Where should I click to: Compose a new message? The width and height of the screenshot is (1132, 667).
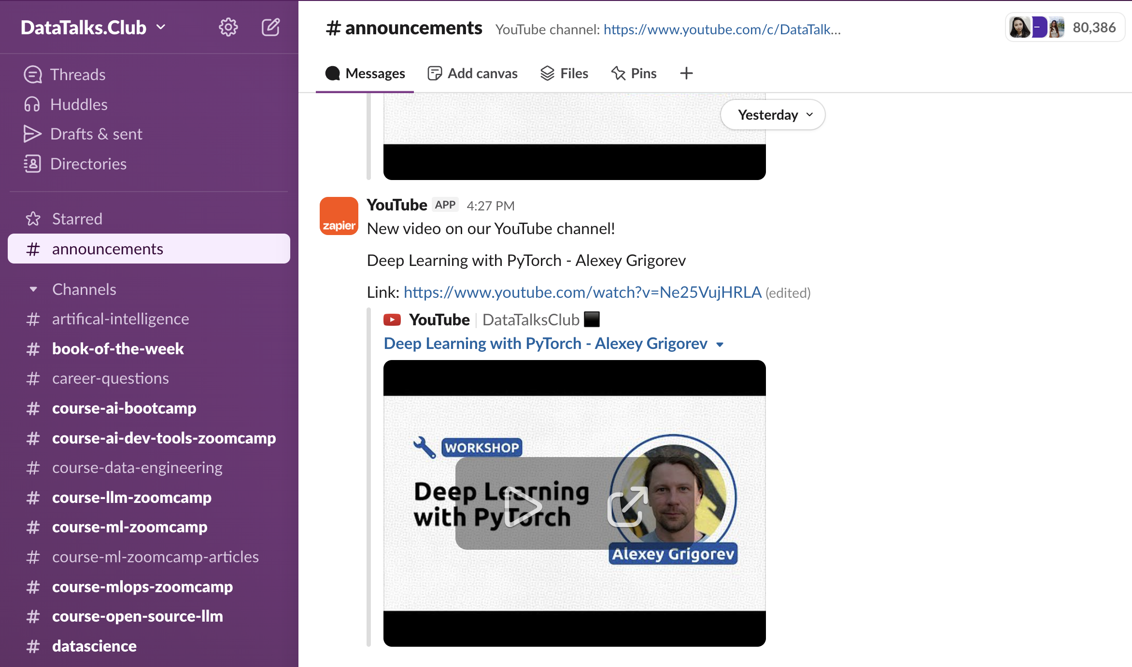tap(271, 27)
